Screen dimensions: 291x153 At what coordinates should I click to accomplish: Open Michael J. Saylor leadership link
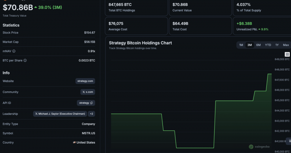click(x=60, y=114)
